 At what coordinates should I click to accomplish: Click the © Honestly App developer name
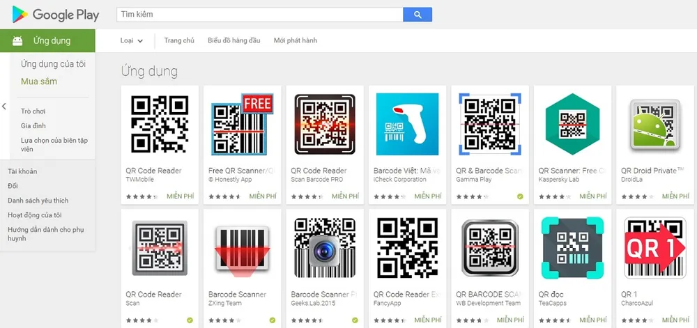tap(230, 180)
